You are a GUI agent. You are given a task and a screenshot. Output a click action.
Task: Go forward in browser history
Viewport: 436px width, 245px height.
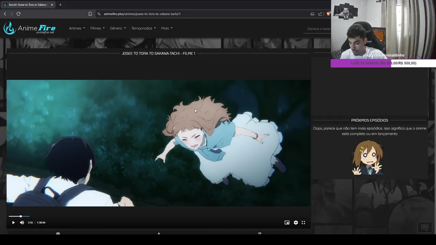(12, 14)
